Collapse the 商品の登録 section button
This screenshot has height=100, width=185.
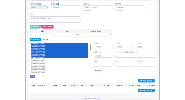(x=35, y=39)
